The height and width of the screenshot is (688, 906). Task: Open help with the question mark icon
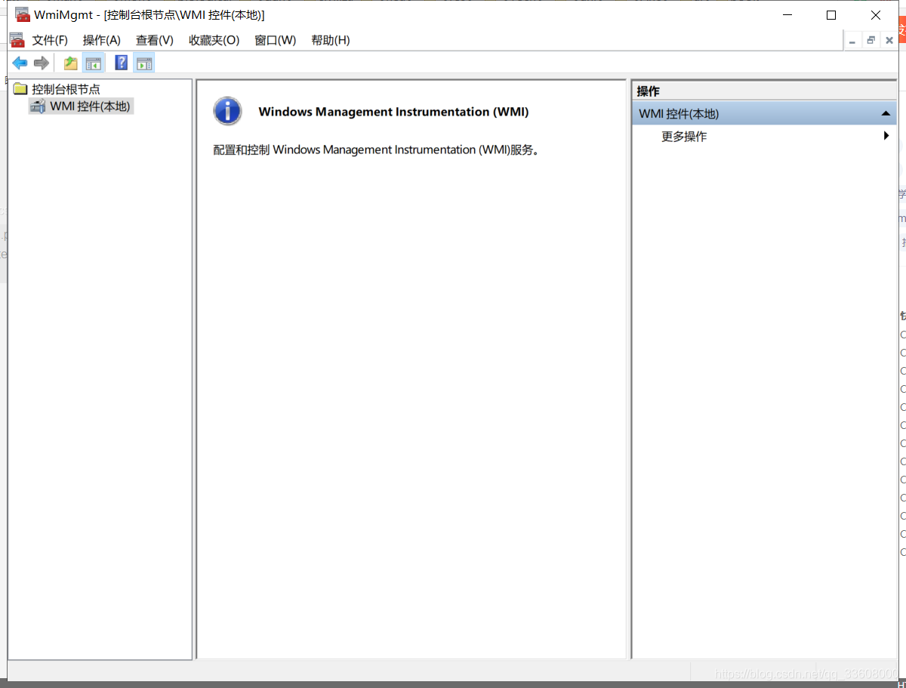click(121, 63)
